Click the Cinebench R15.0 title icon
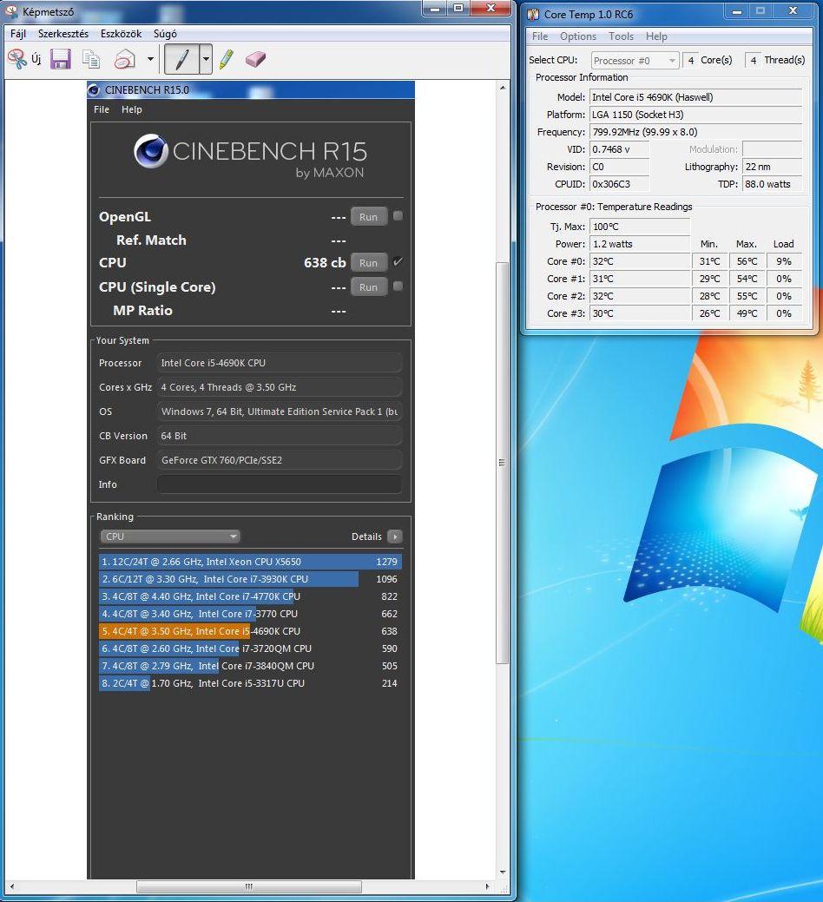This screenshot has height=902, width=823. pyautogui.click(x=94, y=89)
